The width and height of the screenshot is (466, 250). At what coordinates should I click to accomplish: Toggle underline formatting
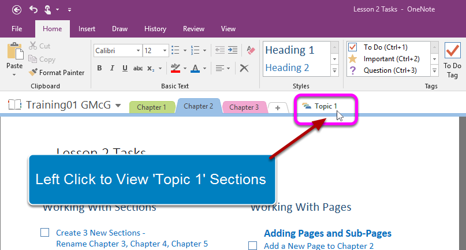125,68
